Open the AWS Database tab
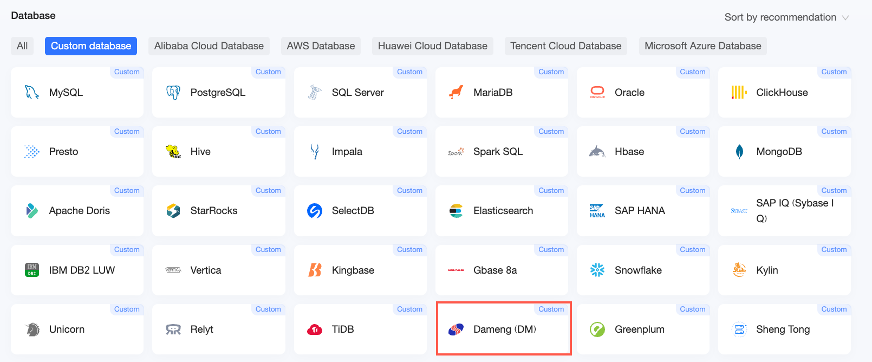Viewport: 872px width, 362px height. [321, 46]
